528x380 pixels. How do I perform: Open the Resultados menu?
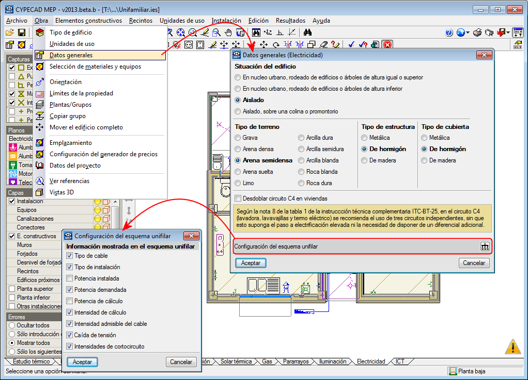(x=290, y=21)
